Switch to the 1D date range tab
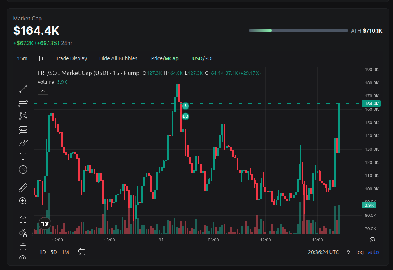This screenshot has height=270, width=393. [x=42, y=252]
